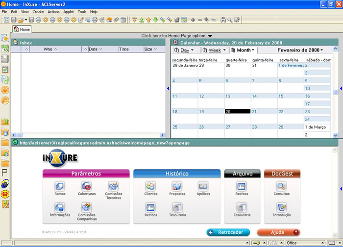343x247 pixels.
Task: Select calendar day 20
Action: 238,112
